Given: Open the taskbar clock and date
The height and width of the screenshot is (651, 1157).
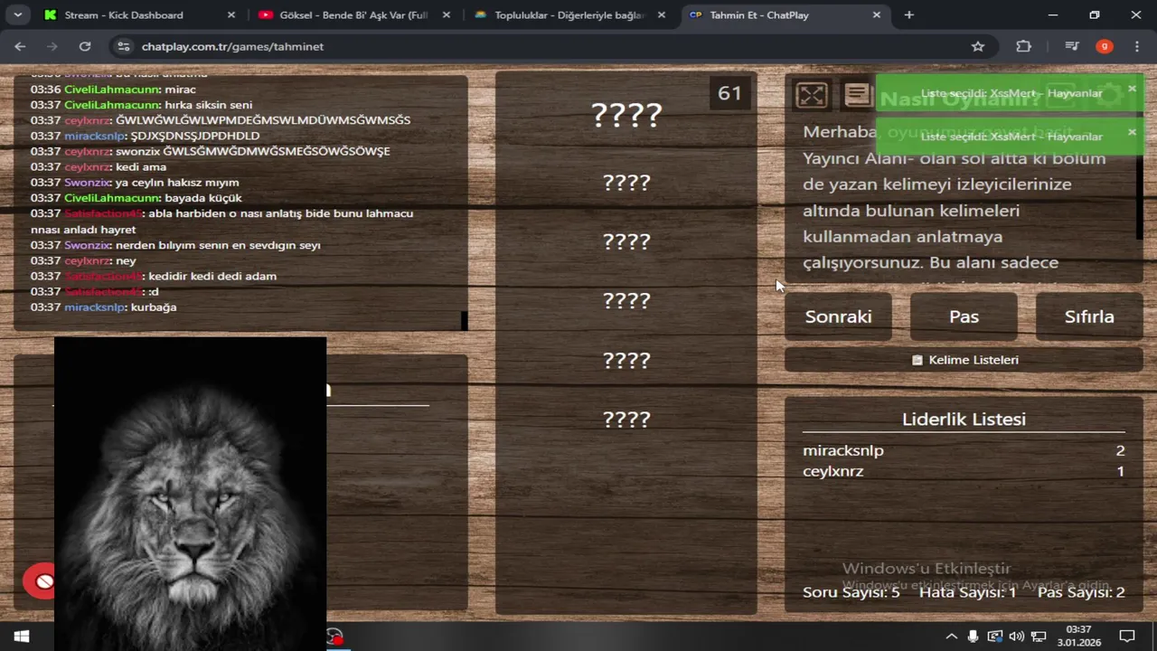Looking at the screenshot, I should pyautogui.click(x=1078, y=636).
